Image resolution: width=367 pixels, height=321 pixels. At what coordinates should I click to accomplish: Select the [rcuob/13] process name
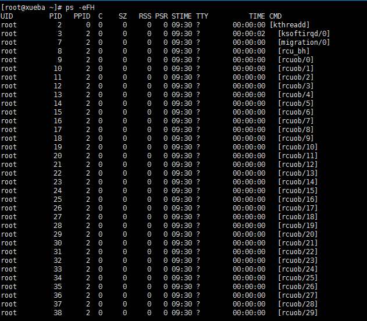pos(298,173)
